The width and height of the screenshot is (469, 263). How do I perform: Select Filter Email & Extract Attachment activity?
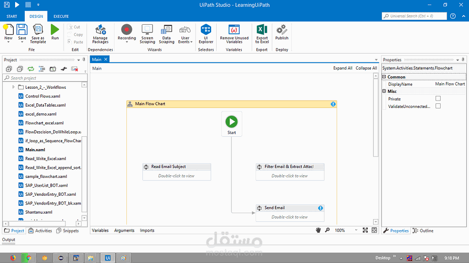point(290,172)
